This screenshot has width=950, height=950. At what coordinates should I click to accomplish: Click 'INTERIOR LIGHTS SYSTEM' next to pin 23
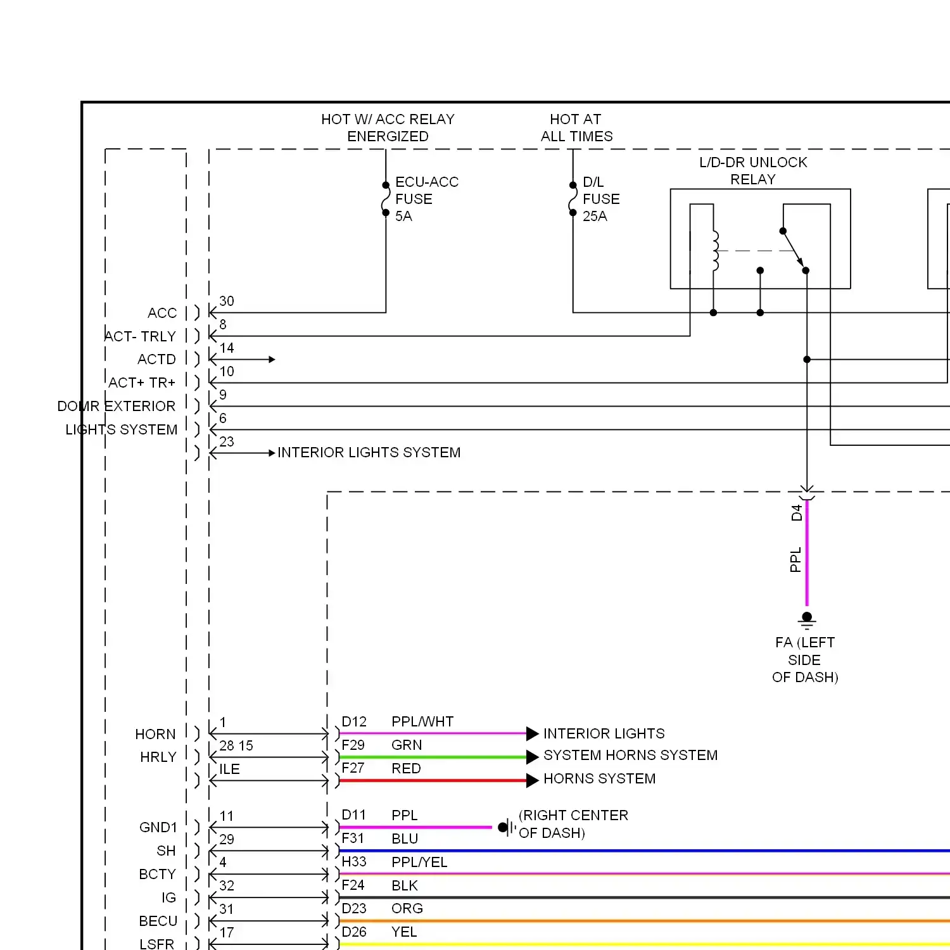369,452
